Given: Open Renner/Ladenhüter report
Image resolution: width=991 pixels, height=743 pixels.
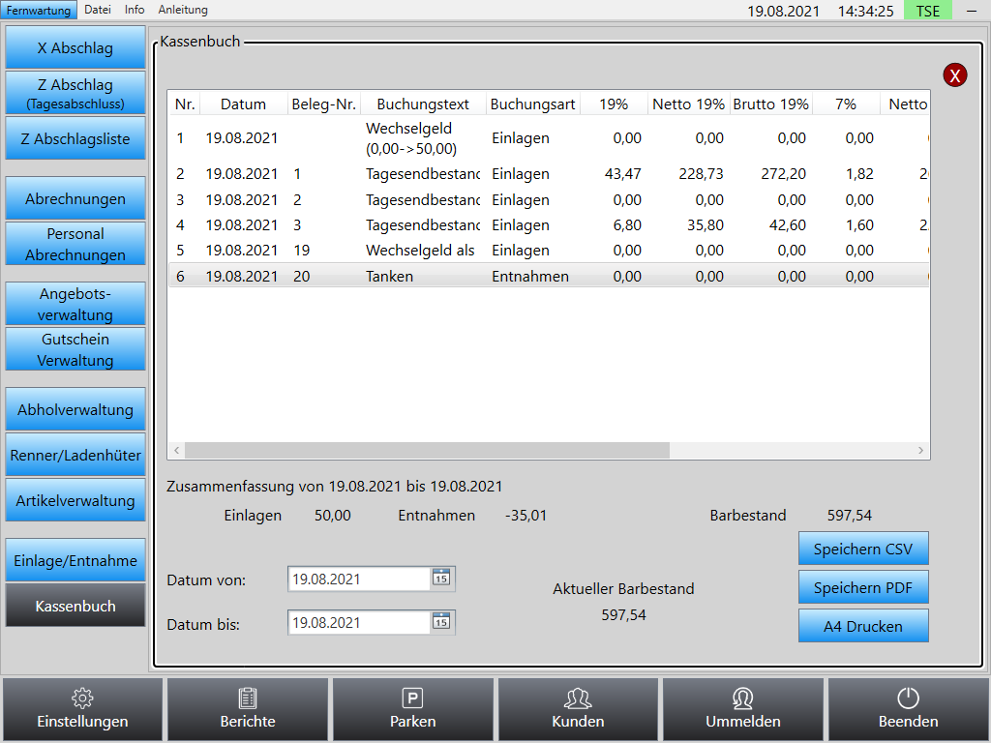Looking at the screenshot, I should point(75,455).
